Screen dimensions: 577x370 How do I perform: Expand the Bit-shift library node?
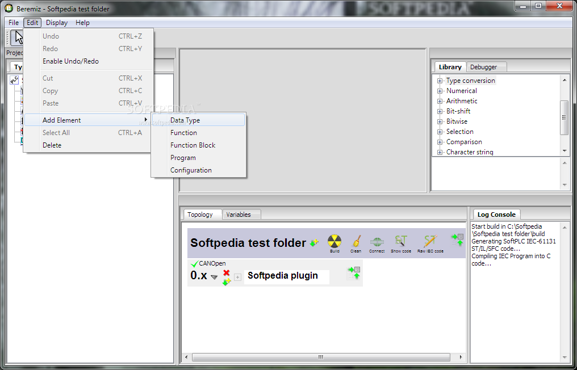440,111
